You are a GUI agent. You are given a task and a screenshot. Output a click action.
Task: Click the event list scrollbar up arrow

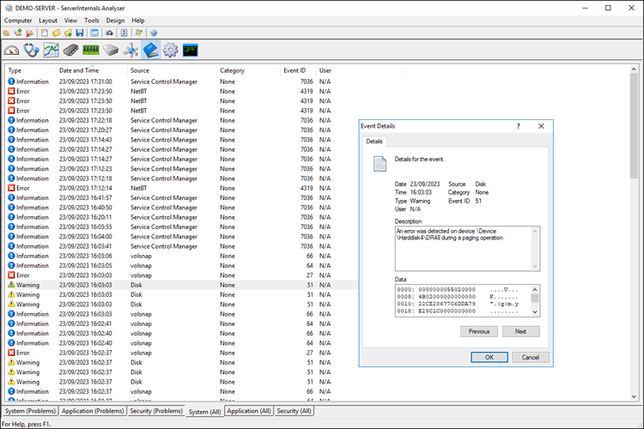pyautogui.click(x=634, y=69)
